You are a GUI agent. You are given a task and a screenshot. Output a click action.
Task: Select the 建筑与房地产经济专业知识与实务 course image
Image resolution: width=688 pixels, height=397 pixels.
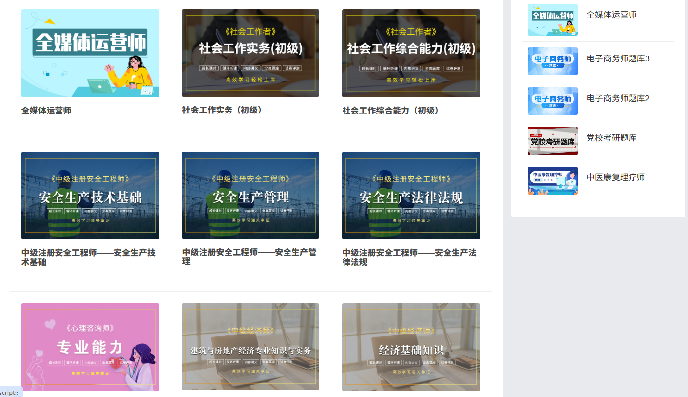click(250, 347)
